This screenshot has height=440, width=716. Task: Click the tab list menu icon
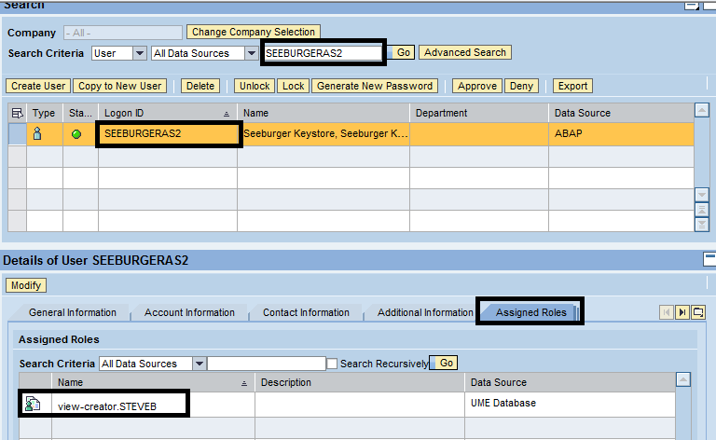tap(698, 312)
